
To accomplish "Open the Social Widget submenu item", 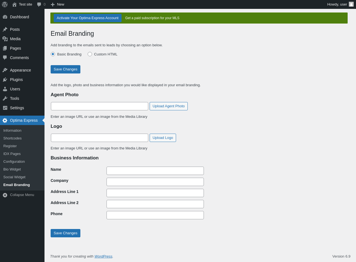I will [14, 177].
